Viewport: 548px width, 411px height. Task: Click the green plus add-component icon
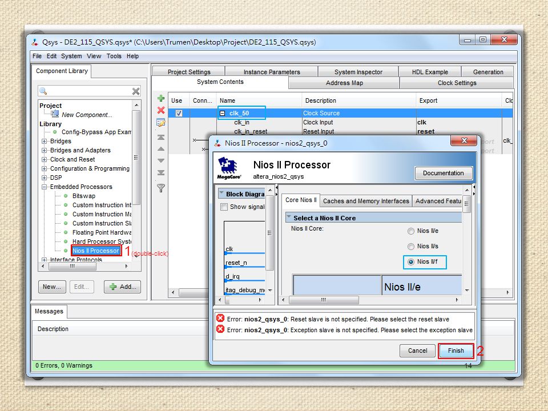(x=161, y=99)
